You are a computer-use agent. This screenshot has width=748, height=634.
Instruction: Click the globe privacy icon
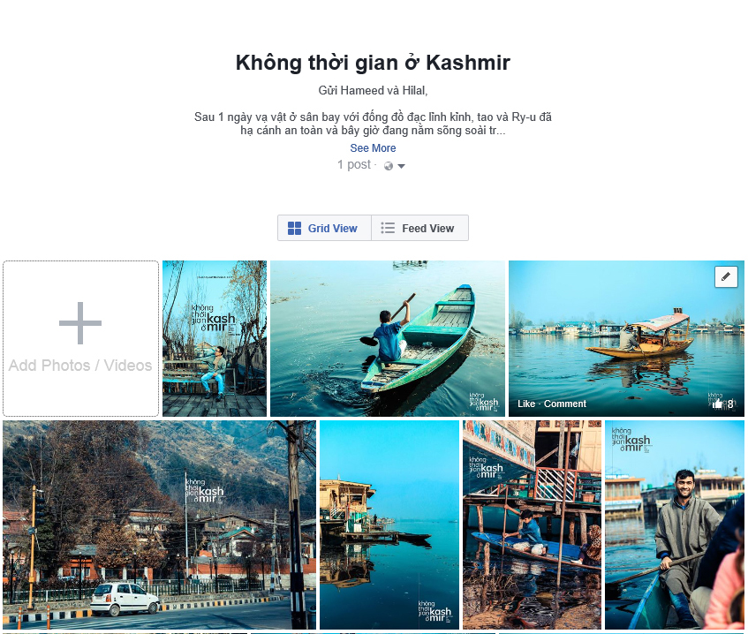pyautogui.click(x=389, y=166)
